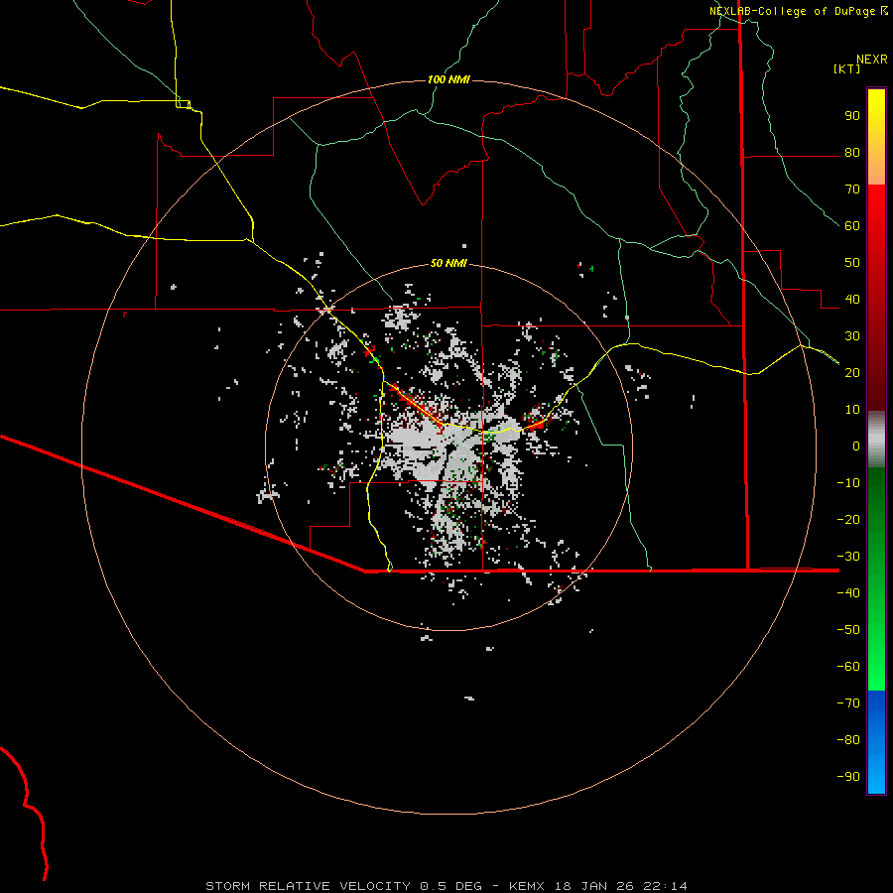Click the 90 value on velocity scale
893x893 pixels.
pos(852,116)
